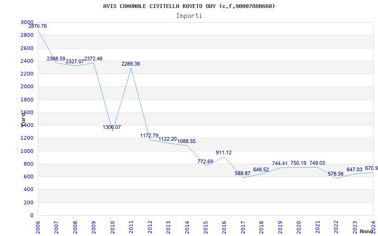Click the 2600 y-axis tick label
The width and height of the screenshot is (378, 236).
27,48
